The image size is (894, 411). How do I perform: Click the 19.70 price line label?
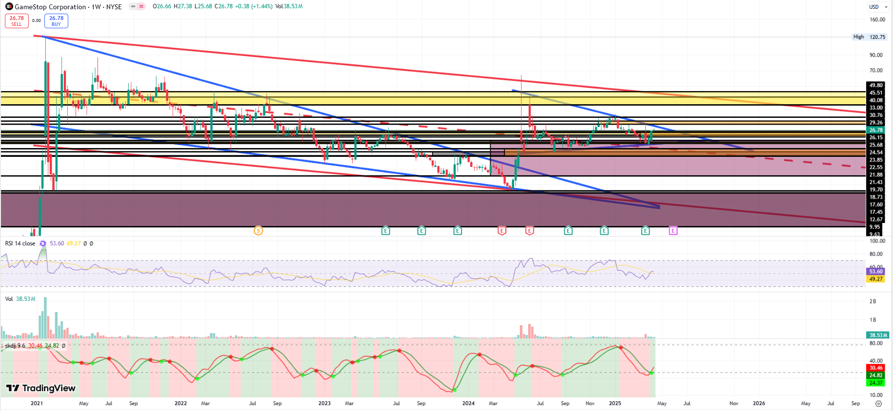[876, 190]
